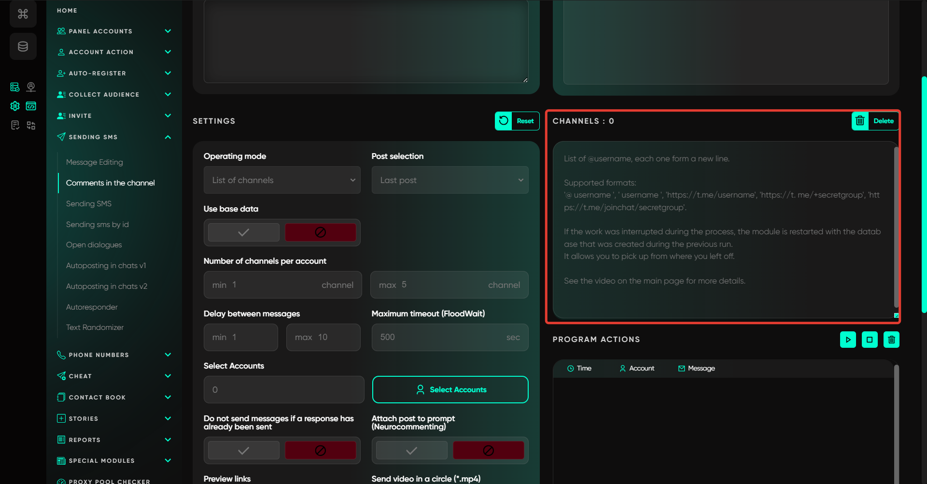
Task: Click the database icon in left rail
Action: pyautogui.click(x=23, y=46)
